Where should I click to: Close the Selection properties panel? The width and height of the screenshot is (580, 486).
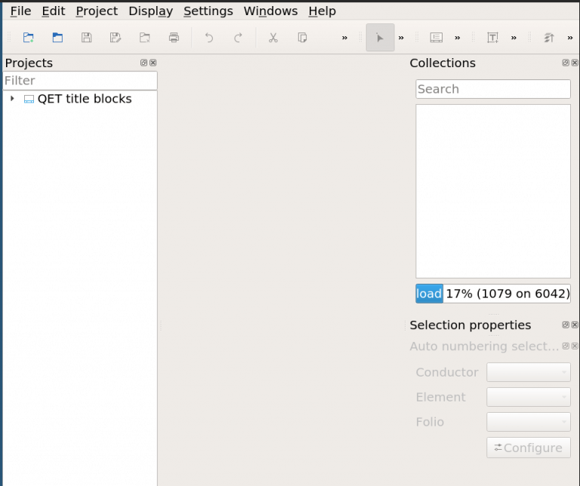575,325
